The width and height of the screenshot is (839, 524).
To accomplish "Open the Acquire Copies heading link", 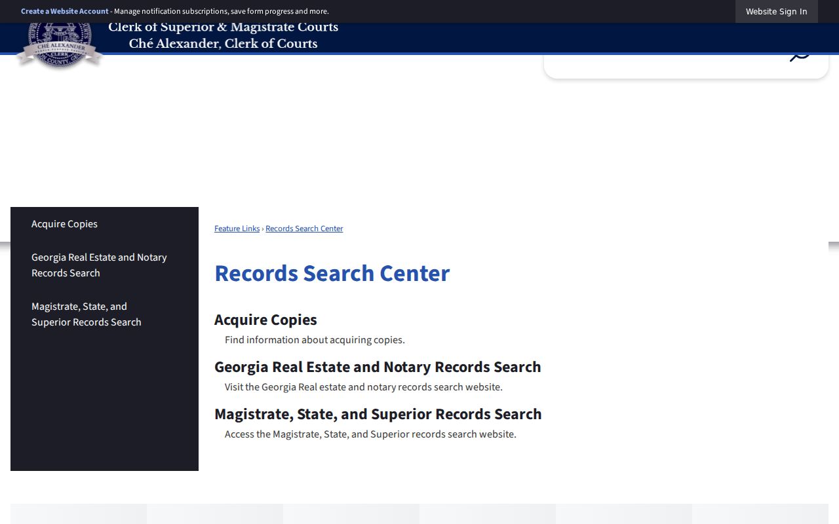I will 265,320.
